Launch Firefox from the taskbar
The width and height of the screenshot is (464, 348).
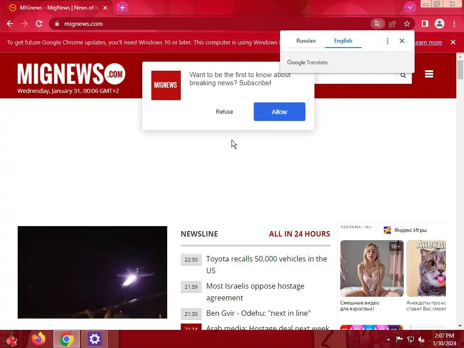coord(39,339)
